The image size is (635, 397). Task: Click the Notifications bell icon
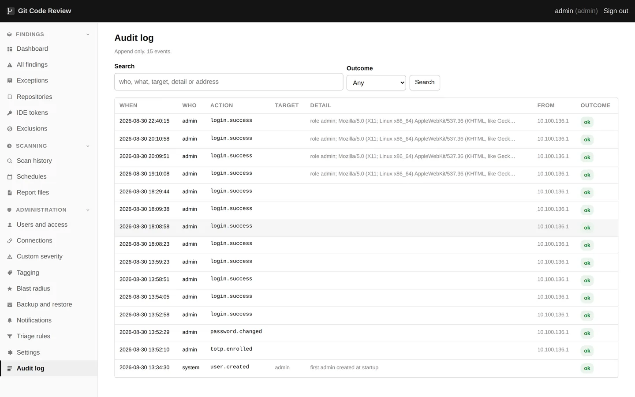(10, 321)
